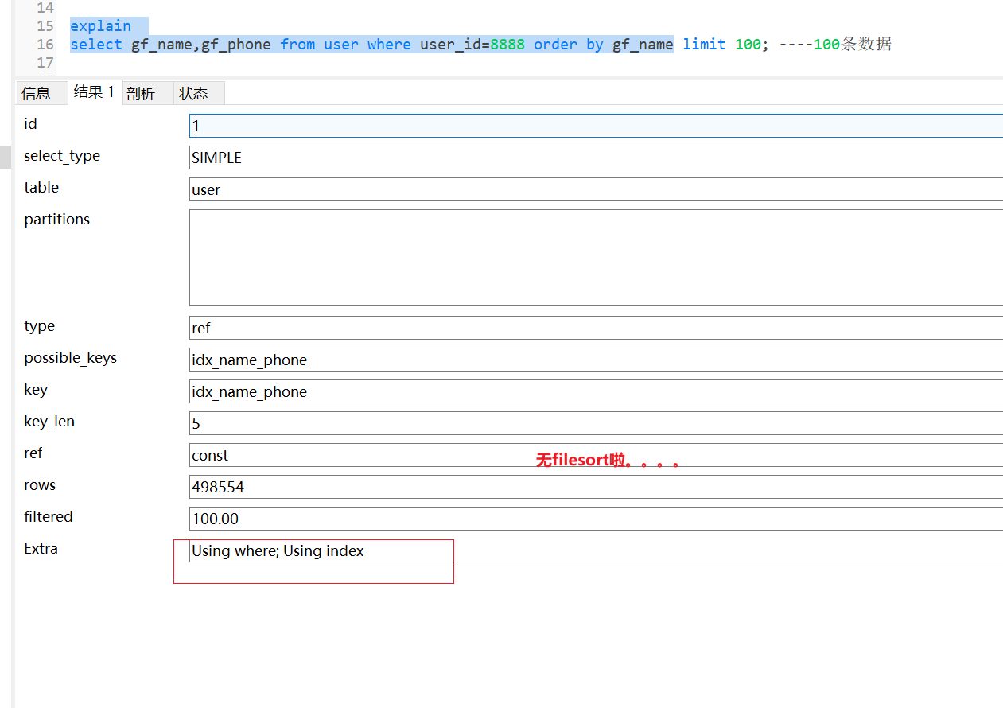
Task: Click the possible_keys label
Action: click(x=70, y=358)
